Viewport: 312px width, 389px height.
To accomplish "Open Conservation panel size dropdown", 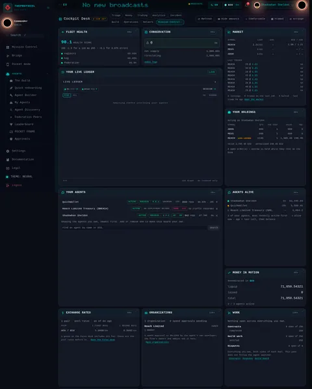I will tap(213, 32).
